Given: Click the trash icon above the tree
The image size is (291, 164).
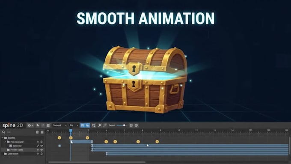Looking at the screenshot, I should click(x=42, y=132).
